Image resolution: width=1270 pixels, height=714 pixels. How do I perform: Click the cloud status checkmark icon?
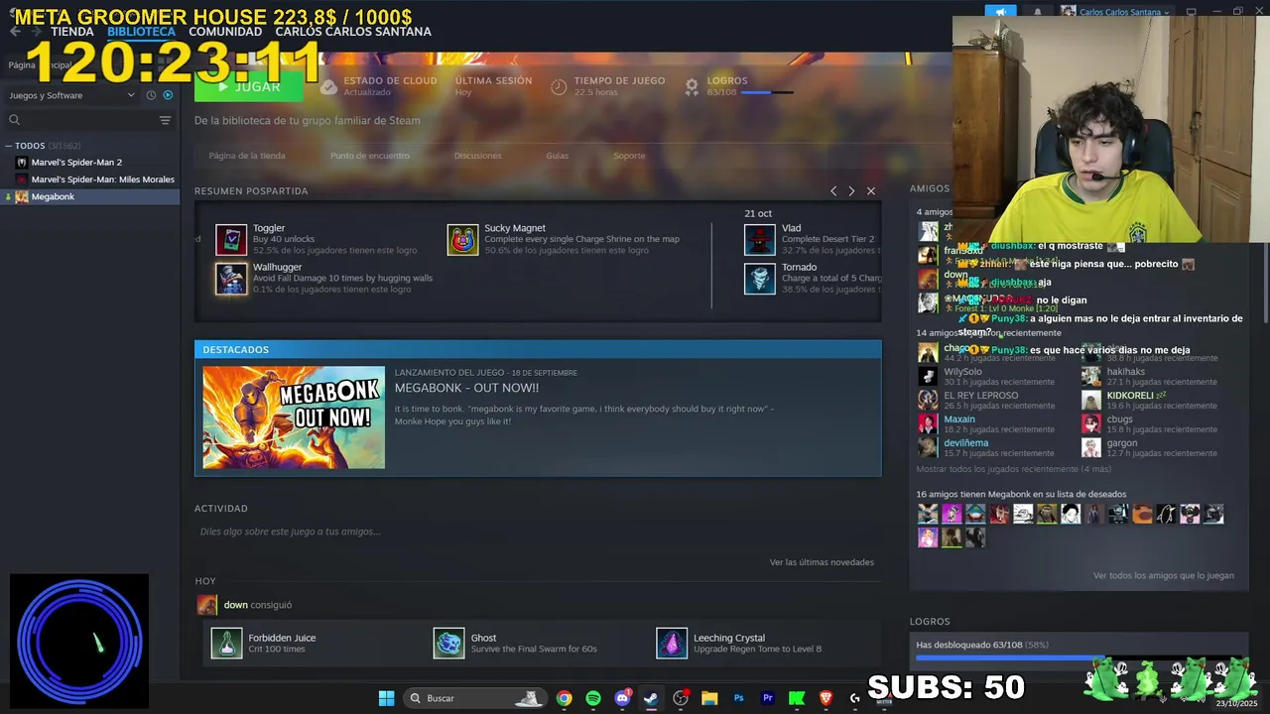click(x=328, y=86)
